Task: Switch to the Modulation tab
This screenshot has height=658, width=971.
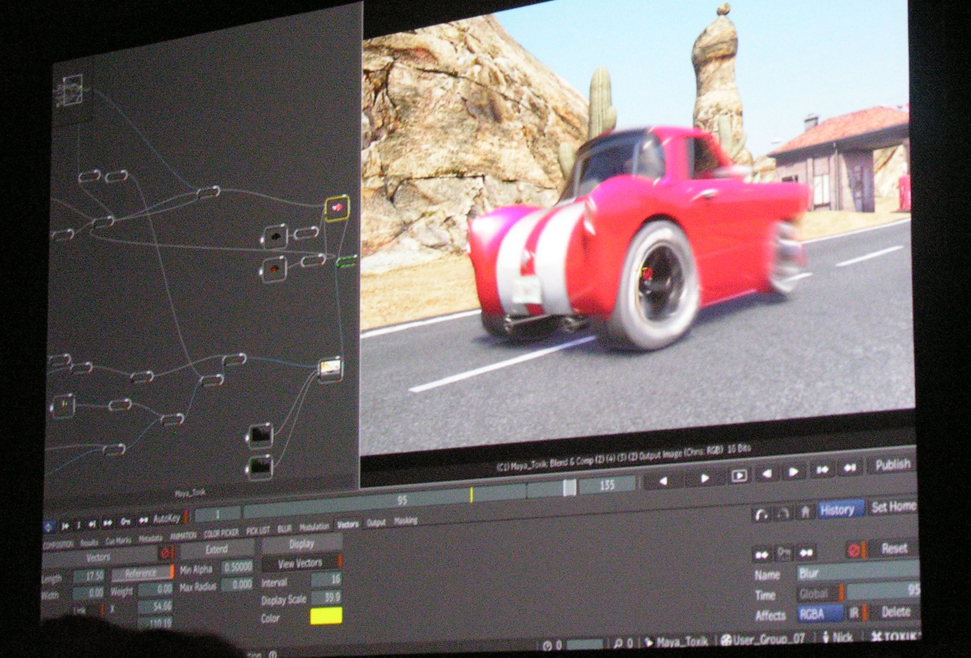Action: 314,527
